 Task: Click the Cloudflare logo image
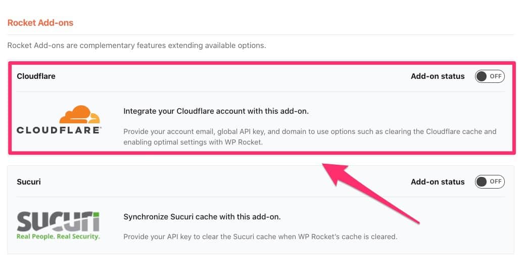pyautogui.click(x=59, y=120)
